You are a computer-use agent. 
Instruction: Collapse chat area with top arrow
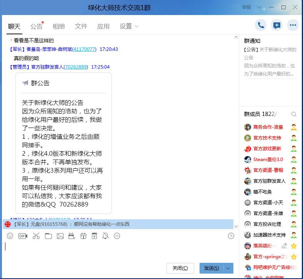click(x=236, y=37)
